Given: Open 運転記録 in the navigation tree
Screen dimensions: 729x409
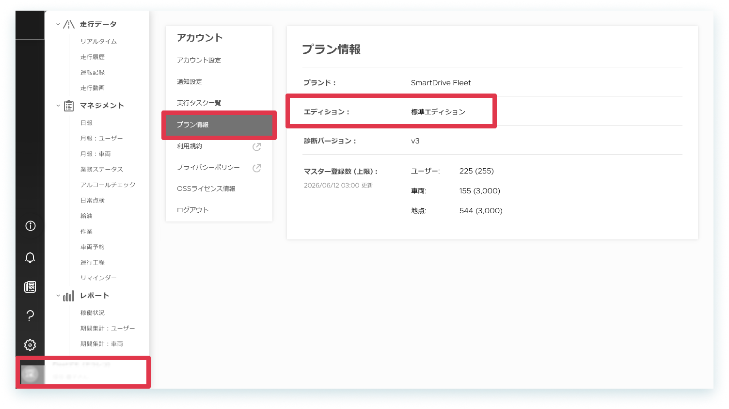Looking at the screenshot, I should click(x=93, y=73).
